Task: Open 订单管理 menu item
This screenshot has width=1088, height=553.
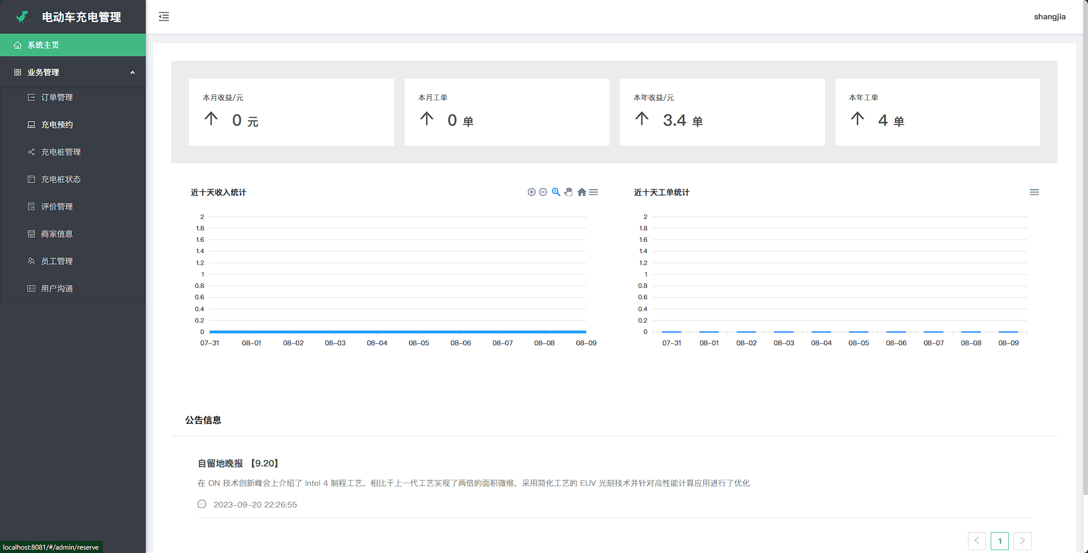Action: click(x=57, y=97)
